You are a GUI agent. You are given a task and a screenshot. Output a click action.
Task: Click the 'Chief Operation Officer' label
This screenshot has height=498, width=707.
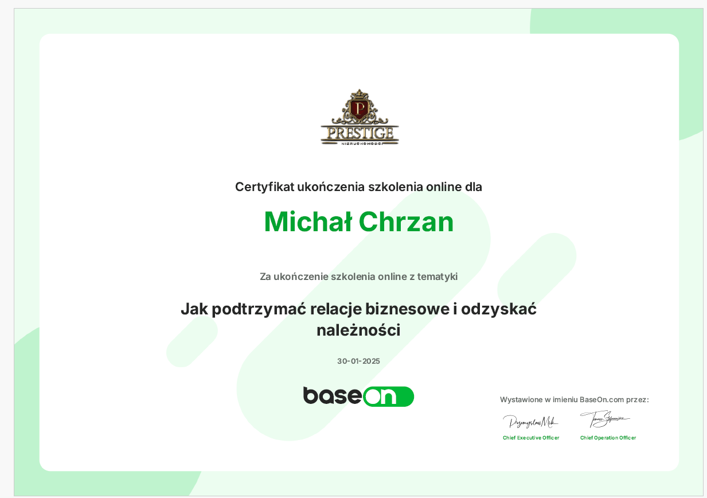click(x=608, y=438)
